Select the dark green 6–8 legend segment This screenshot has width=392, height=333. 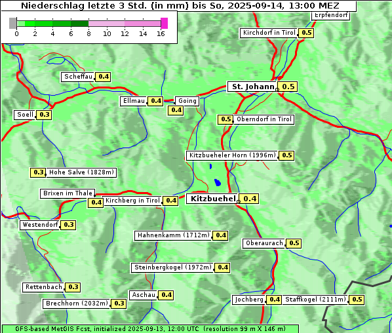79,24
